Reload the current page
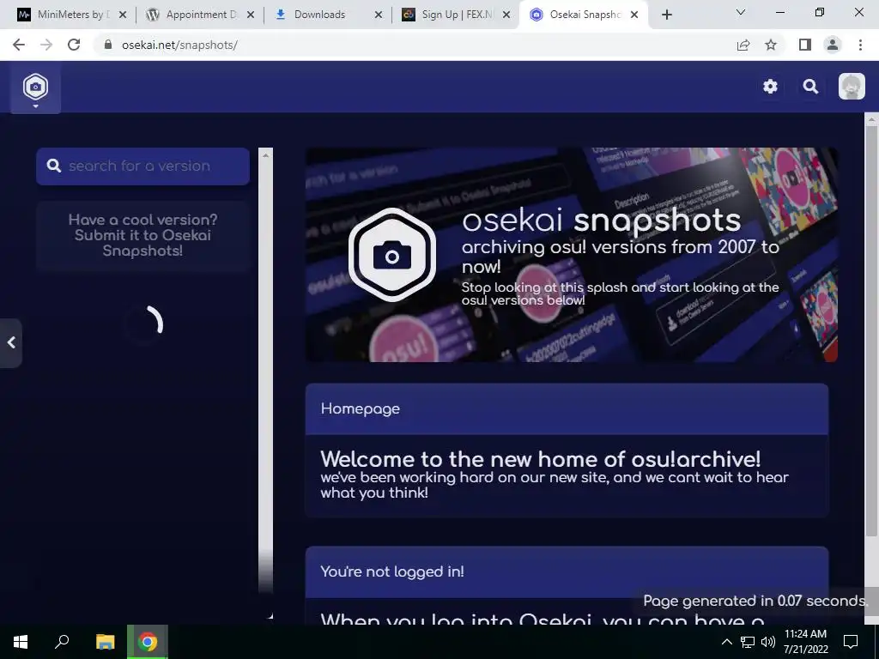The image size is (879, 659). 74,45
